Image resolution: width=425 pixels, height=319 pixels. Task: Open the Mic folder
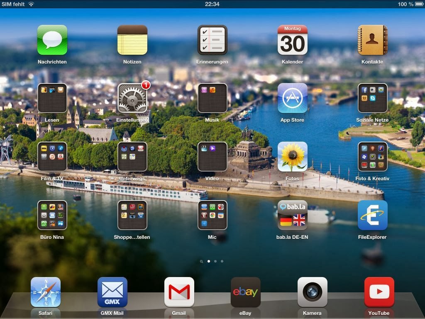(212, 215)
